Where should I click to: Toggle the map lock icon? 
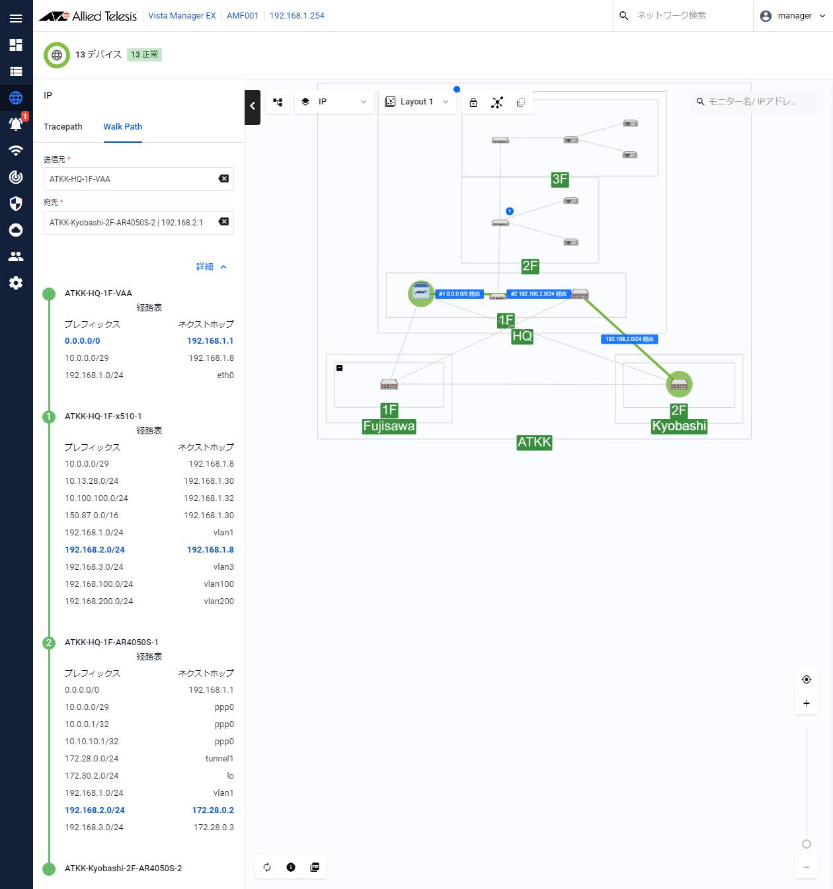click(x=473, y=102)
